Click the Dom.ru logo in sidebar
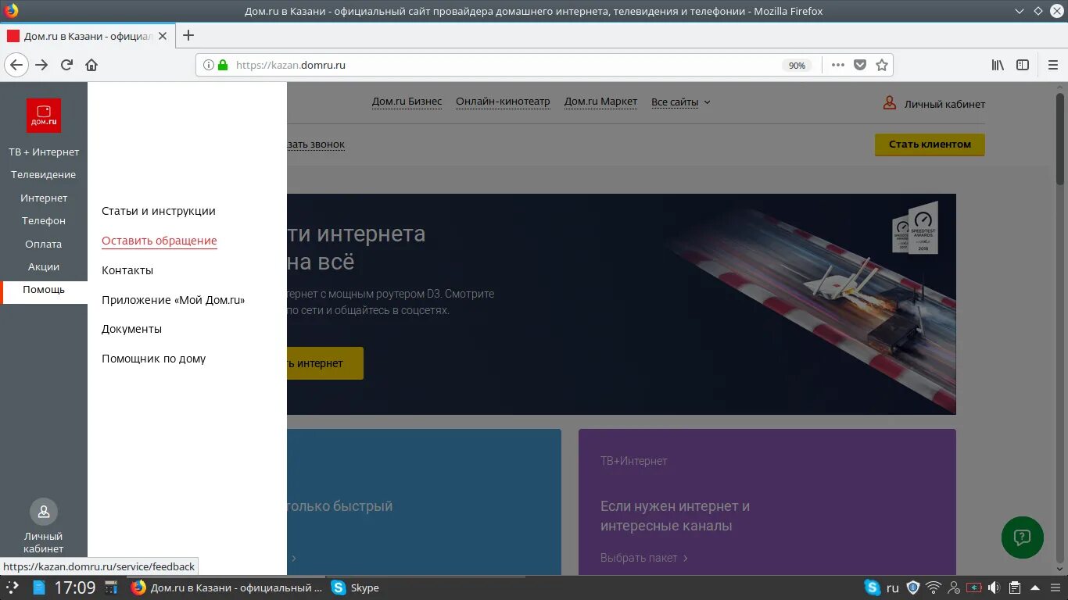The height and width of the screenshot is (600, 1068). (44, 116)
